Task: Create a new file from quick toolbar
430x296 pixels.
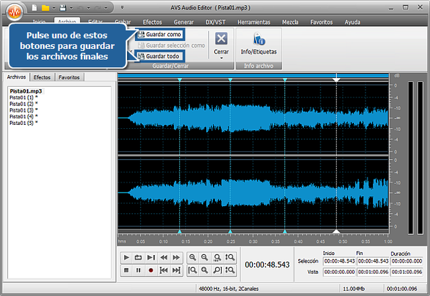Action: (34, 7)
